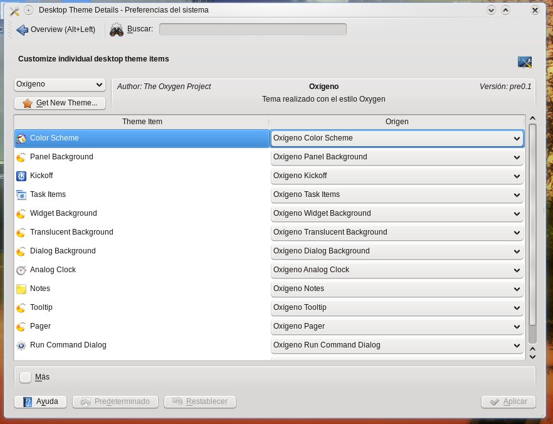Click the binoculars search icon
The image size is (553, 424).
click(117, 29)
